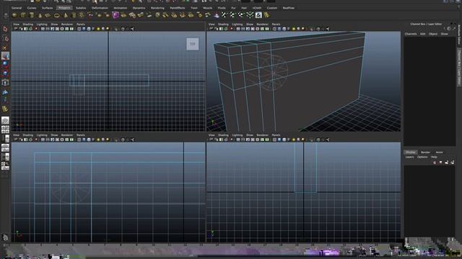Open the Shading menu of the top view panel
The width and height of the screenshot is (462, 259).
coord(27,24)
